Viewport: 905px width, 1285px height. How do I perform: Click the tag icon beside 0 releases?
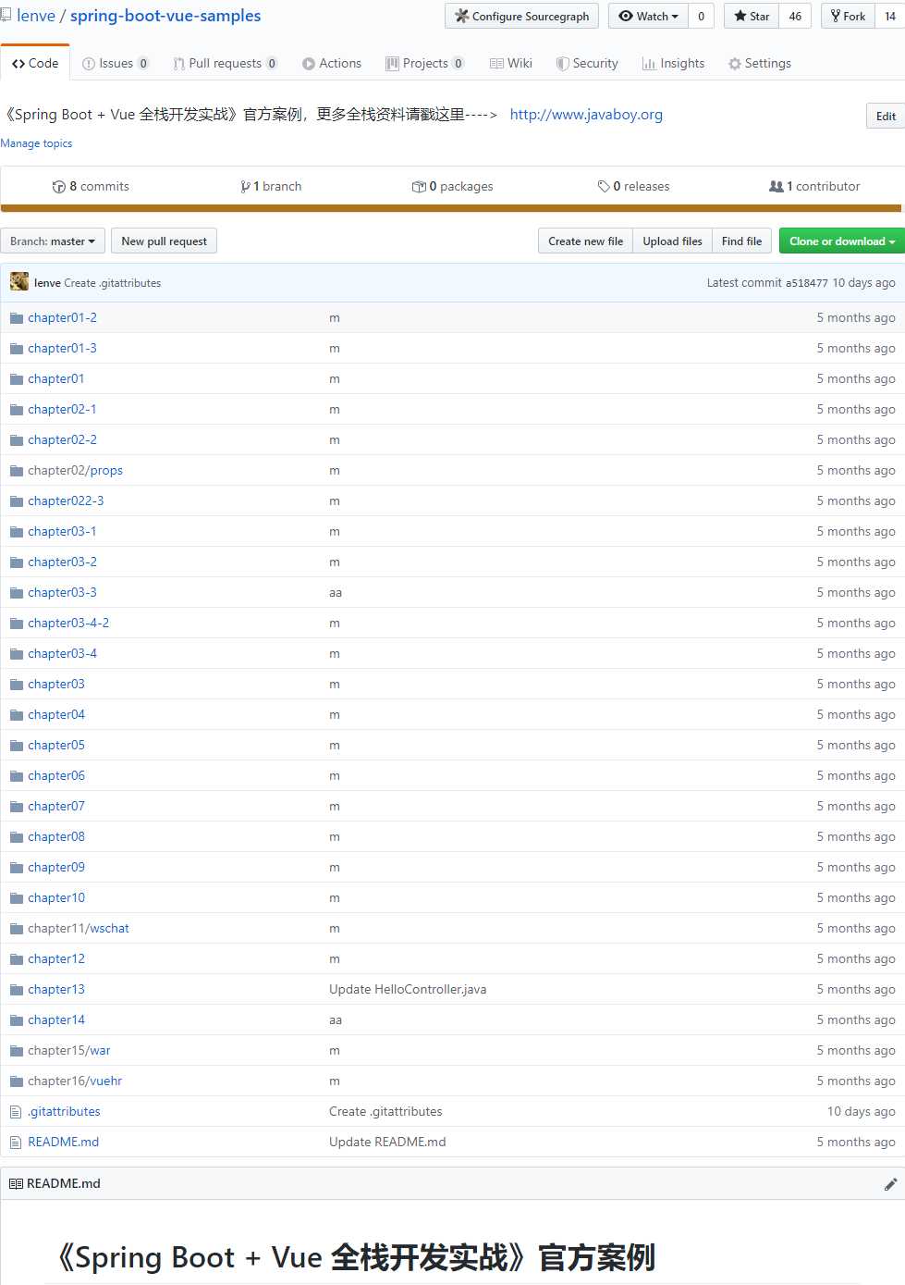click(604, 186)
